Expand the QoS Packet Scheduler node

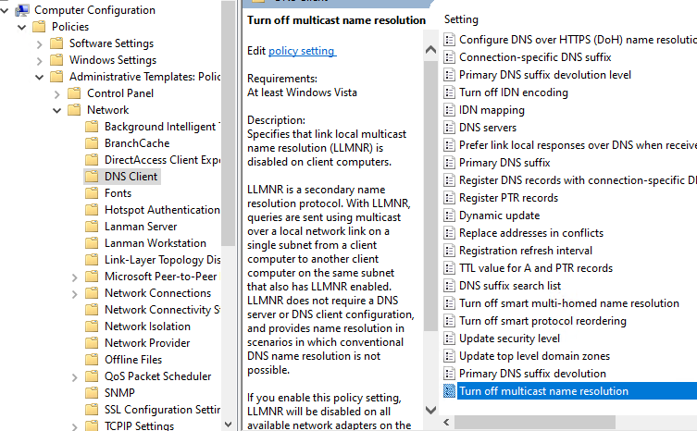[74, 376]
